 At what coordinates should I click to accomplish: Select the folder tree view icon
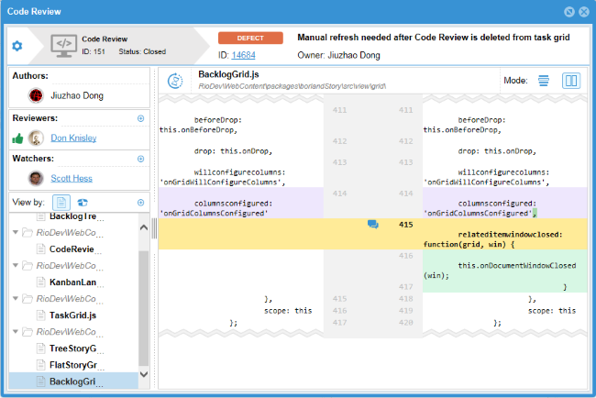pos(83,202)
